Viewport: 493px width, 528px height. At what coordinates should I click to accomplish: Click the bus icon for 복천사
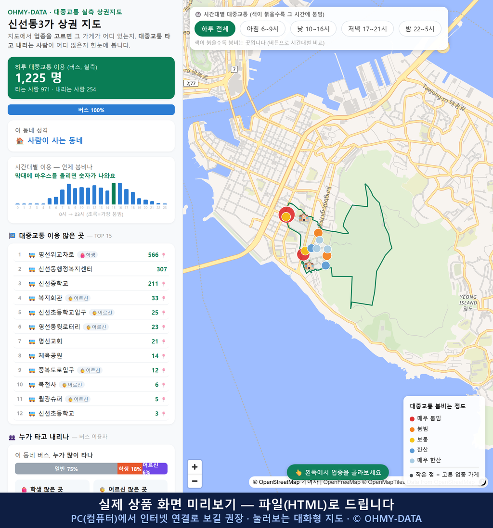click(x=32, y=385)
